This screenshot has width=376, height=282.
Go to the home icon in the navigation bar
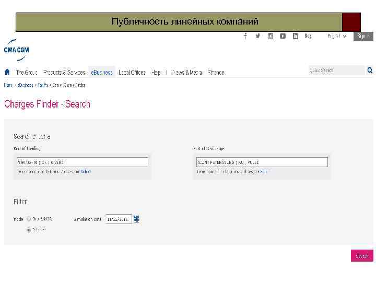click(7, 72)
